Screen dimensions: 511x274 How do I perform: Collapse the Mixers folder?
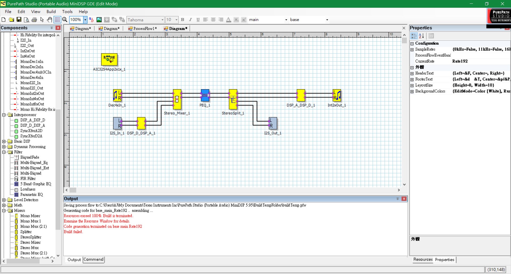(x=4, y=211)
